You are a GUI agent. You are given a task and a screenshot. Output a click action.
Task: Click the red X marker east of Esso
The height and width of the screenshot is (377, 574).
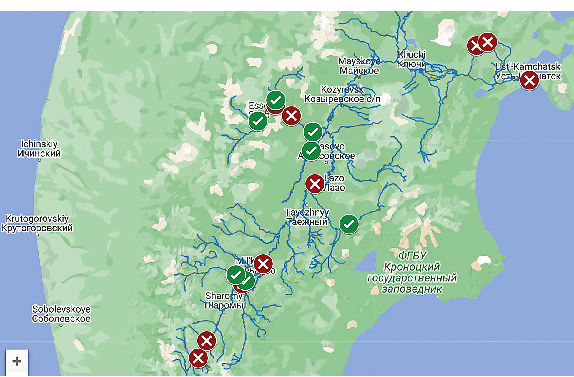click(x=291, y=116)
